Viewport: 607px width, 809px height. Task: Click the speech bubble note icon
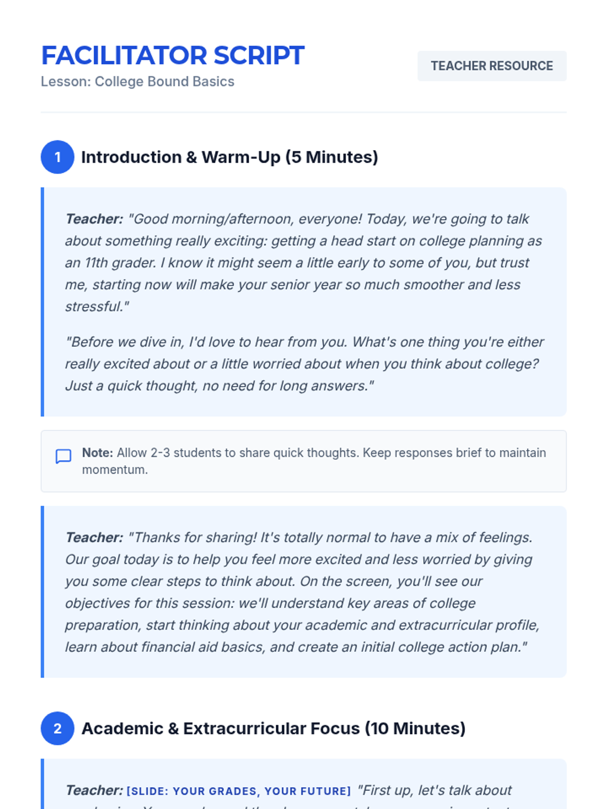click(x=63, y=456)
